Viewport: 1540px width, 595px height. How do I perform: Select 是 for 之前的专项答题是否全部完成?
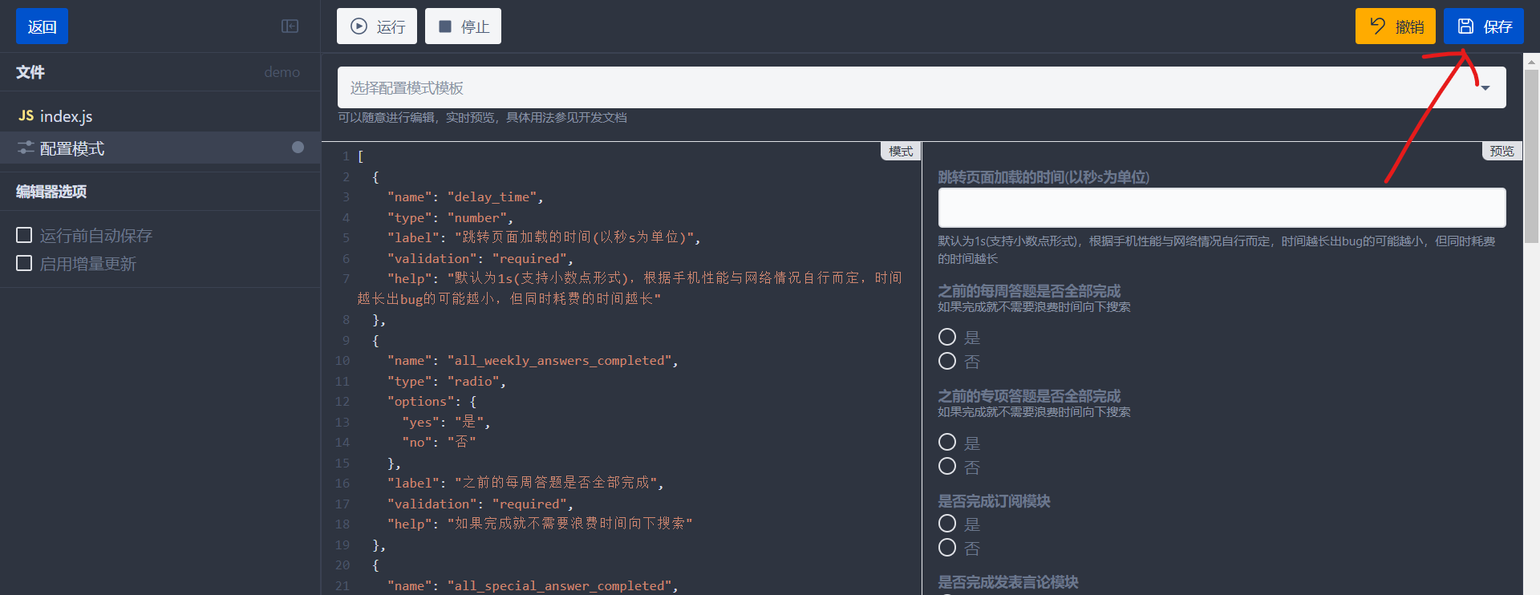pyautogui.click(x=947, y=442)
